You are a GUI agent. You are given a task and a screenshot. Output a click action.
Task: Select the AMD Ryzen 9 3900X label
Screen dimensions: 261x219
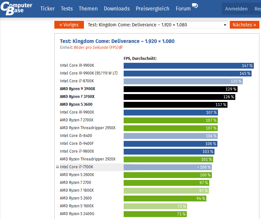[x=77, y=89]
